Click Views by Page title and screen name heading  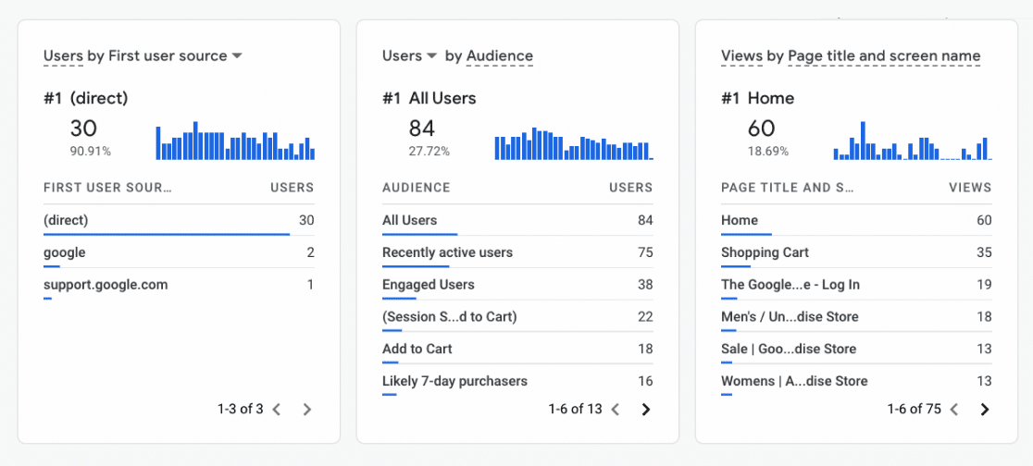(x=850, y=56)
